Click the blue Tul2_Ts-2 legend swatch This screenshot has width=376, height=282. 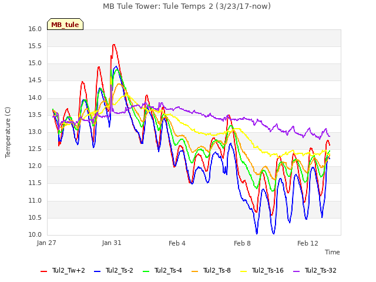coord(97,271)
